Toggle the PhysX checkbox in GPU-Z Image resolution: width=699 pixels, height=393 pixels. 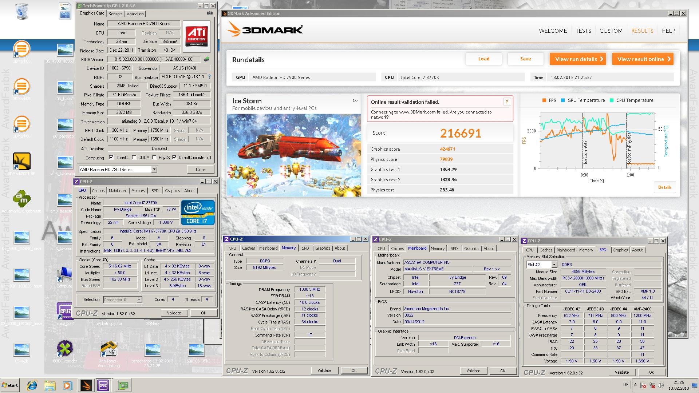pyautogui.click(x=154, y=158)
